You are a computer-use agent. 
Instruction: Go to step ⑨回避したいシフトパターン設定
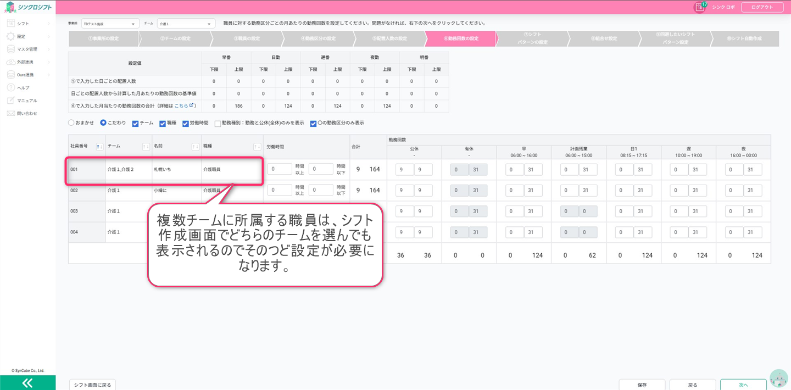(675, 38)
